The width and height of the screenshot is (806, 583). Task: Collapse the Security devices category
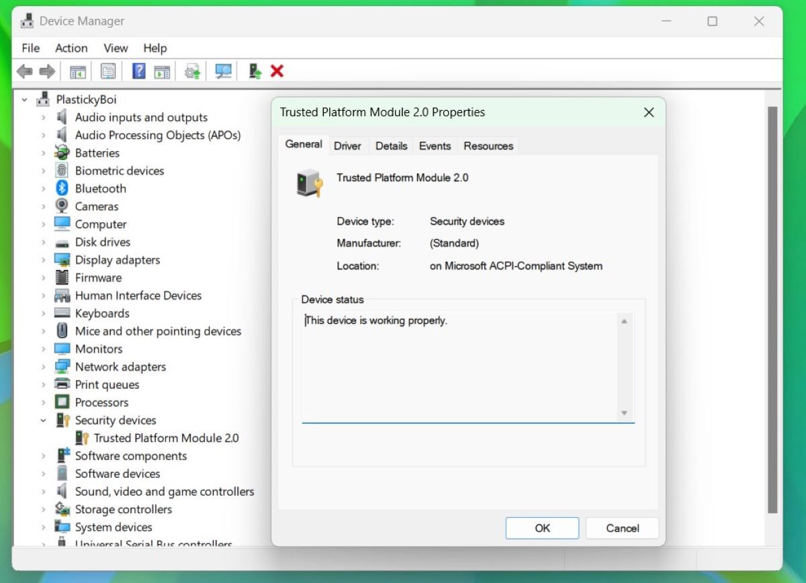coord(44,420)
